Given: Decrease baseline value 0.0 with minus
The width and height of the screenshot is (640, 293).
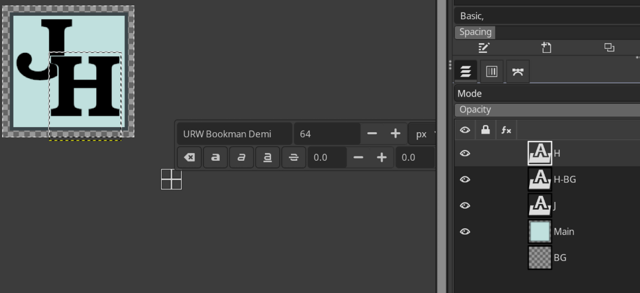Looking at the screenshot, I should click(358, 158).
